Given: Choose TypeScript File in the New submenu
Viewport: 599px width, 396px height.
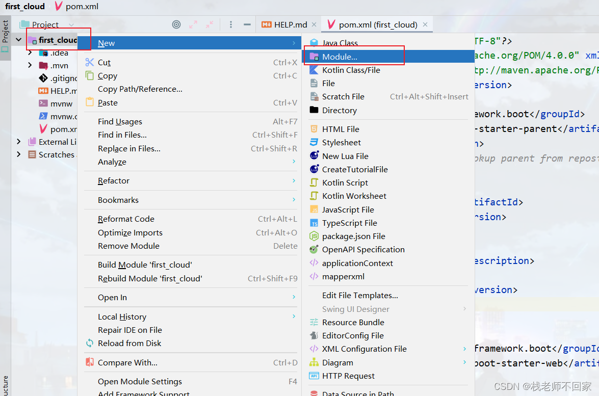Looking at the screenshot, I should click(388, 223).
